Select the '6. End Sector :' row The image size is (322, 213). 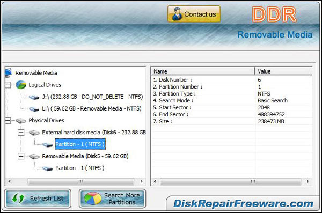point(232,115)
